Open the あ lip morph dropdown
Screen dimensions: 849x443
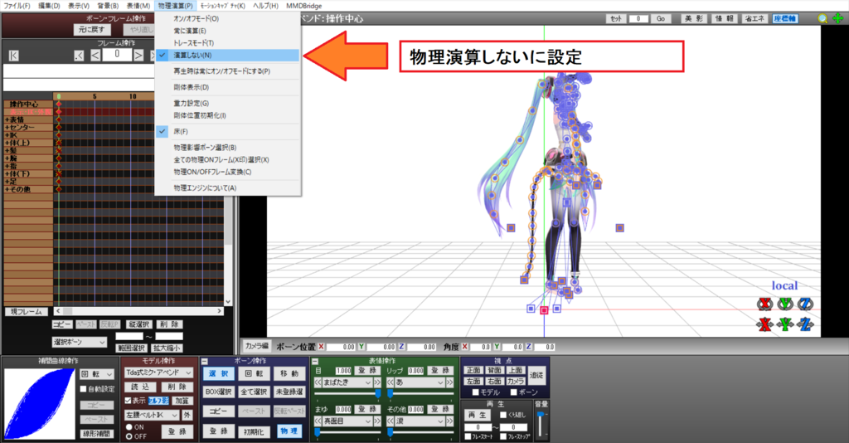[x=420, y=382]
